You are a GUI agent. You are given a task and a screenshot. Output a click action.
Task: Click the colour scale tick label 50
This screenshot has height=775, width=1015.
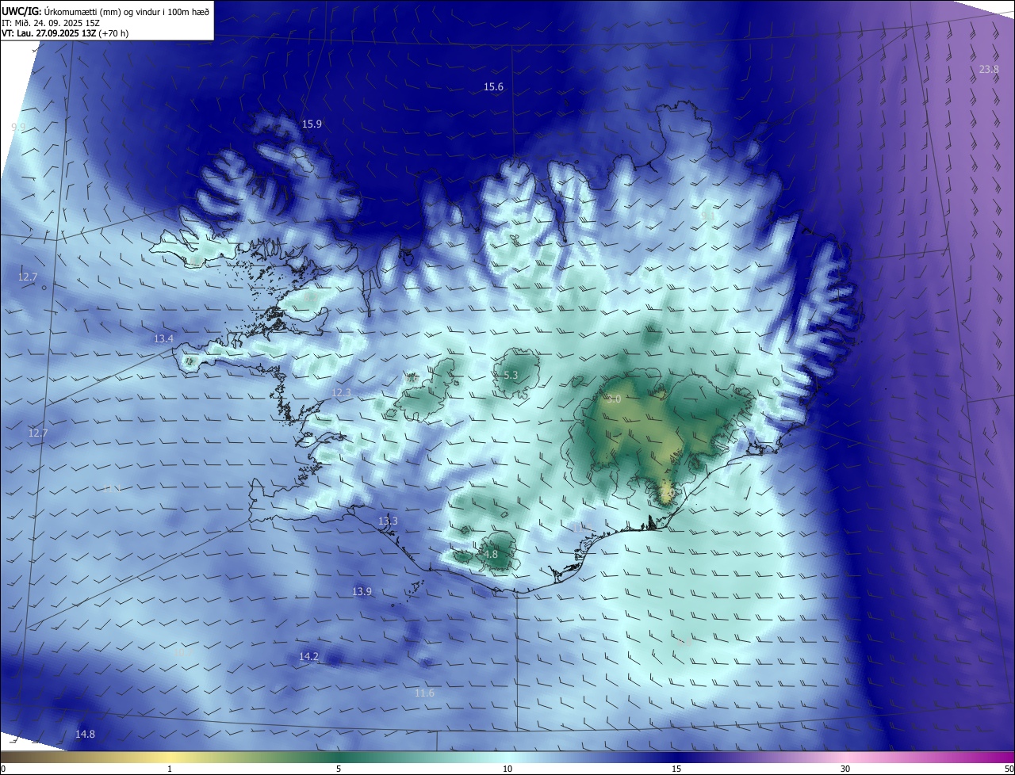1009,769
